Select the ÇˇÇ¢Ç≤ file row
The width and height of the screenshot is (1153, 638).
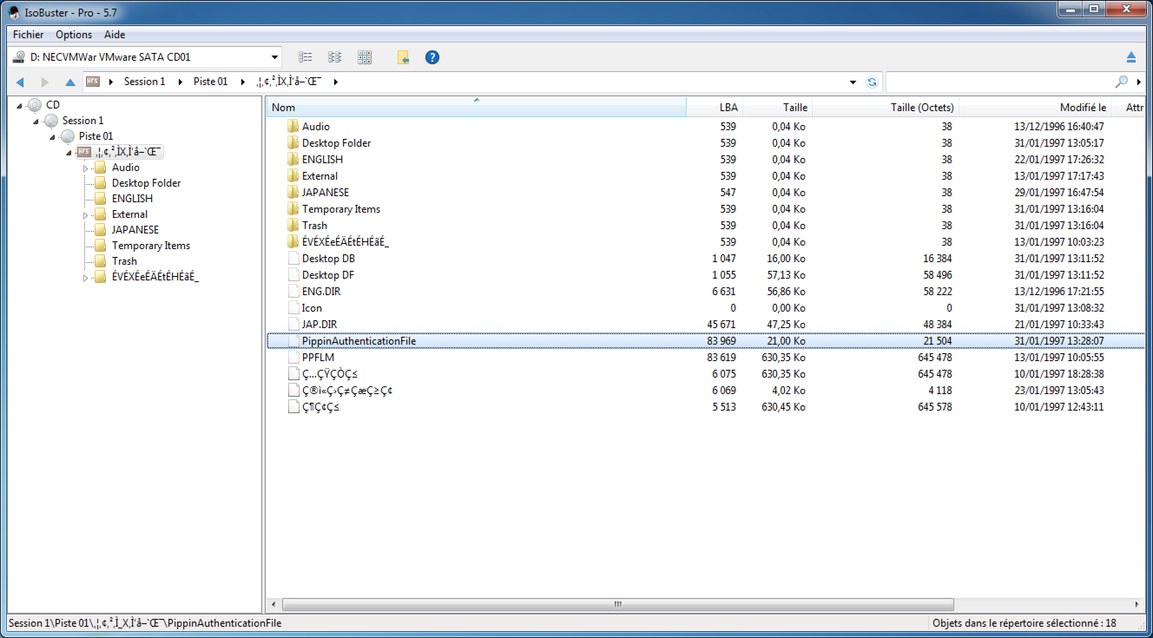click(x=705, y=407)
